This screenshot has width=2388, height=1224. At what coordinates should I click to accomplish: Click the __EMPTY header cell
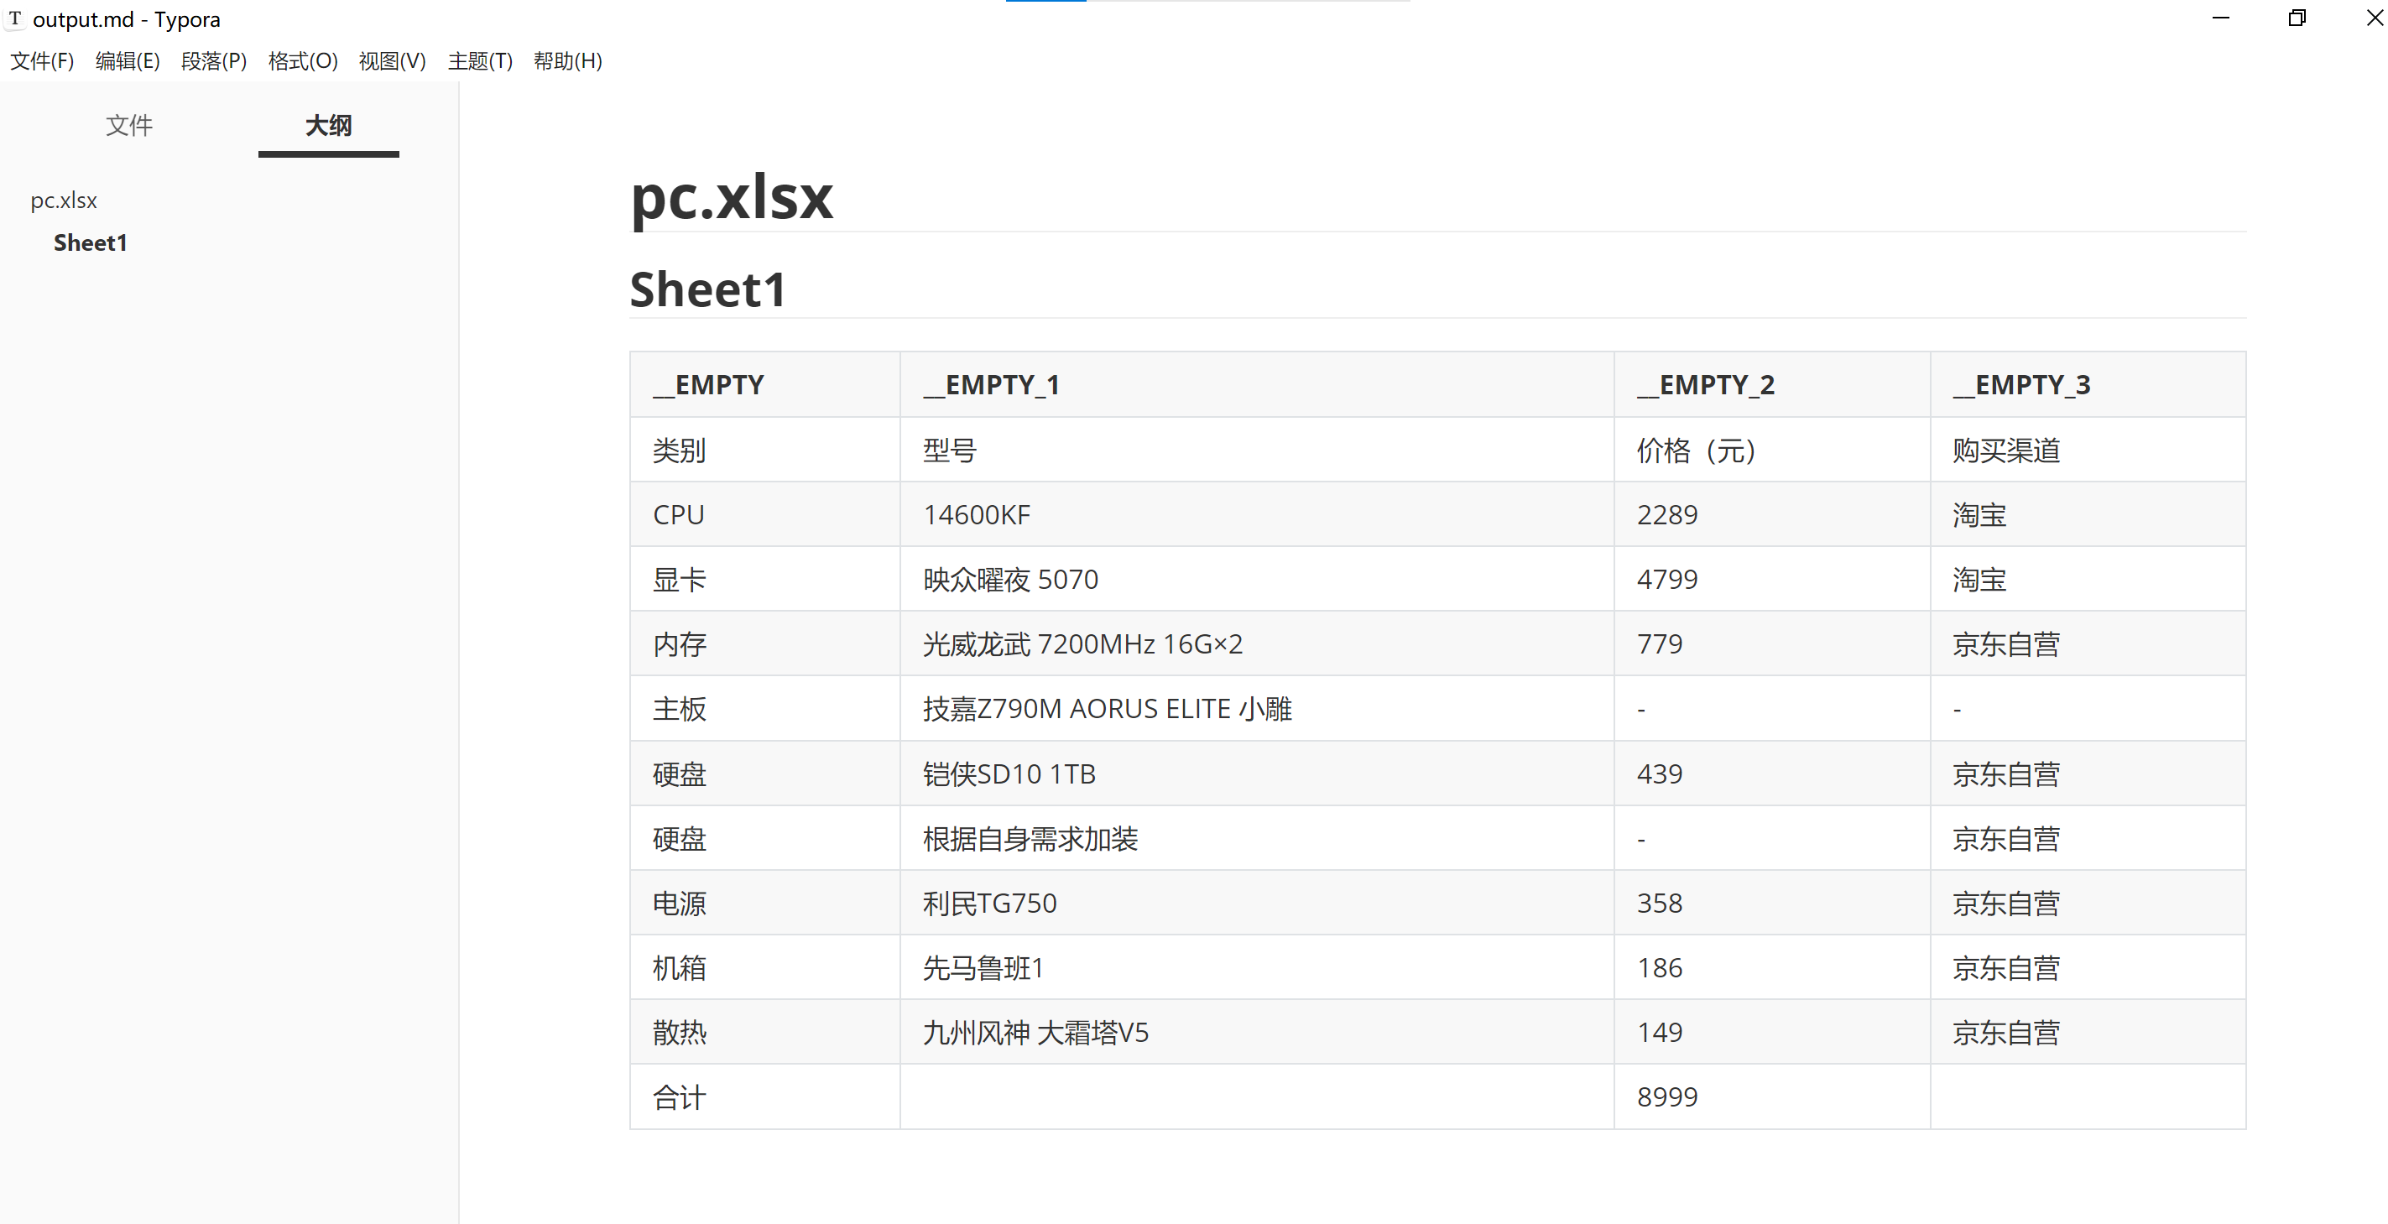pos(766,384)
